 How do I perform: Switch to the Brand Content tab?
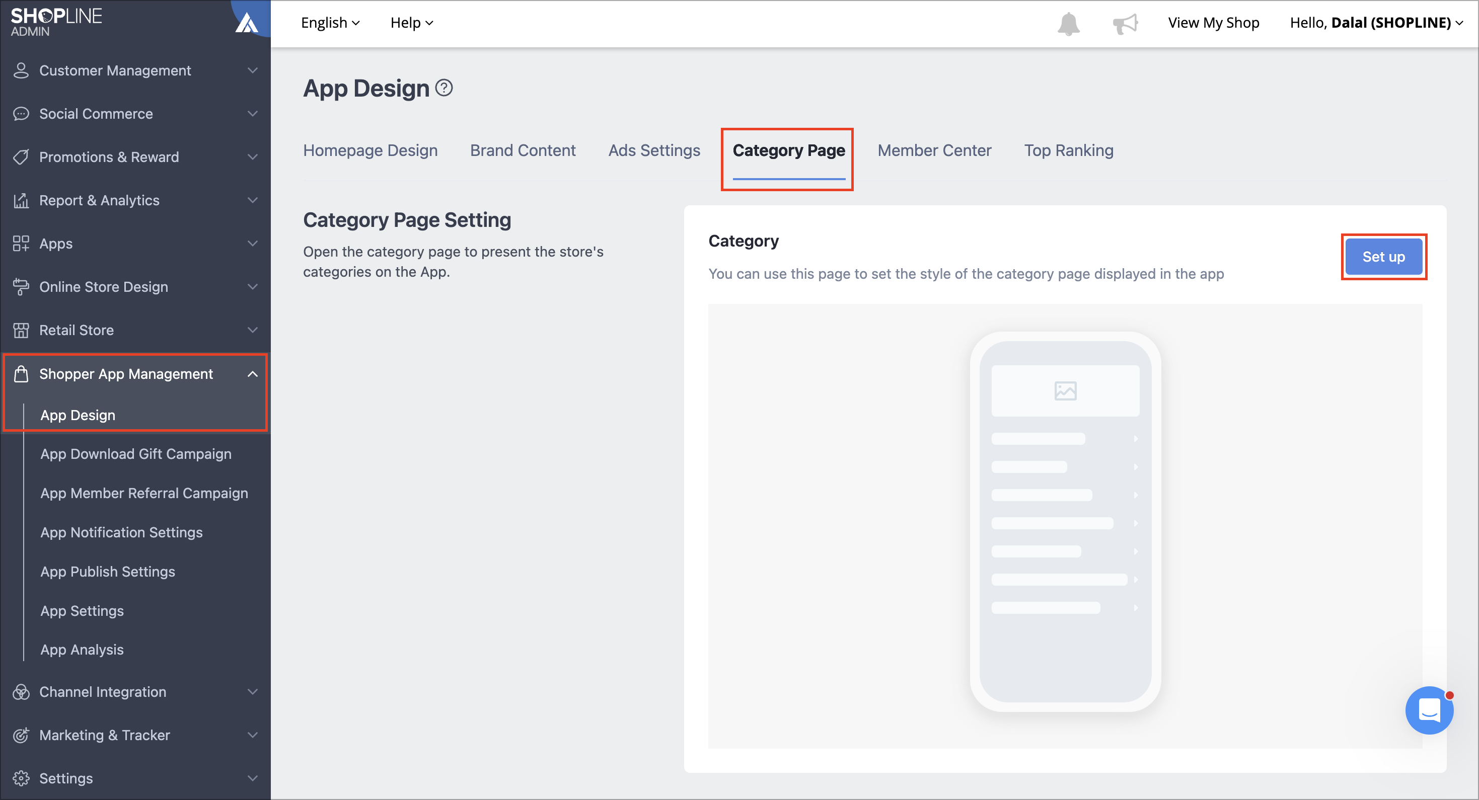pos(523,150)
